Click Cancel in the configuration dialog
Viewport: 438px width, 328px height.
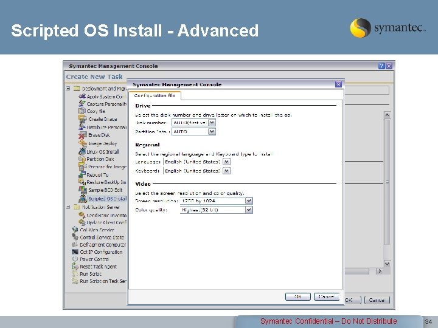click(x=327, y=296)
